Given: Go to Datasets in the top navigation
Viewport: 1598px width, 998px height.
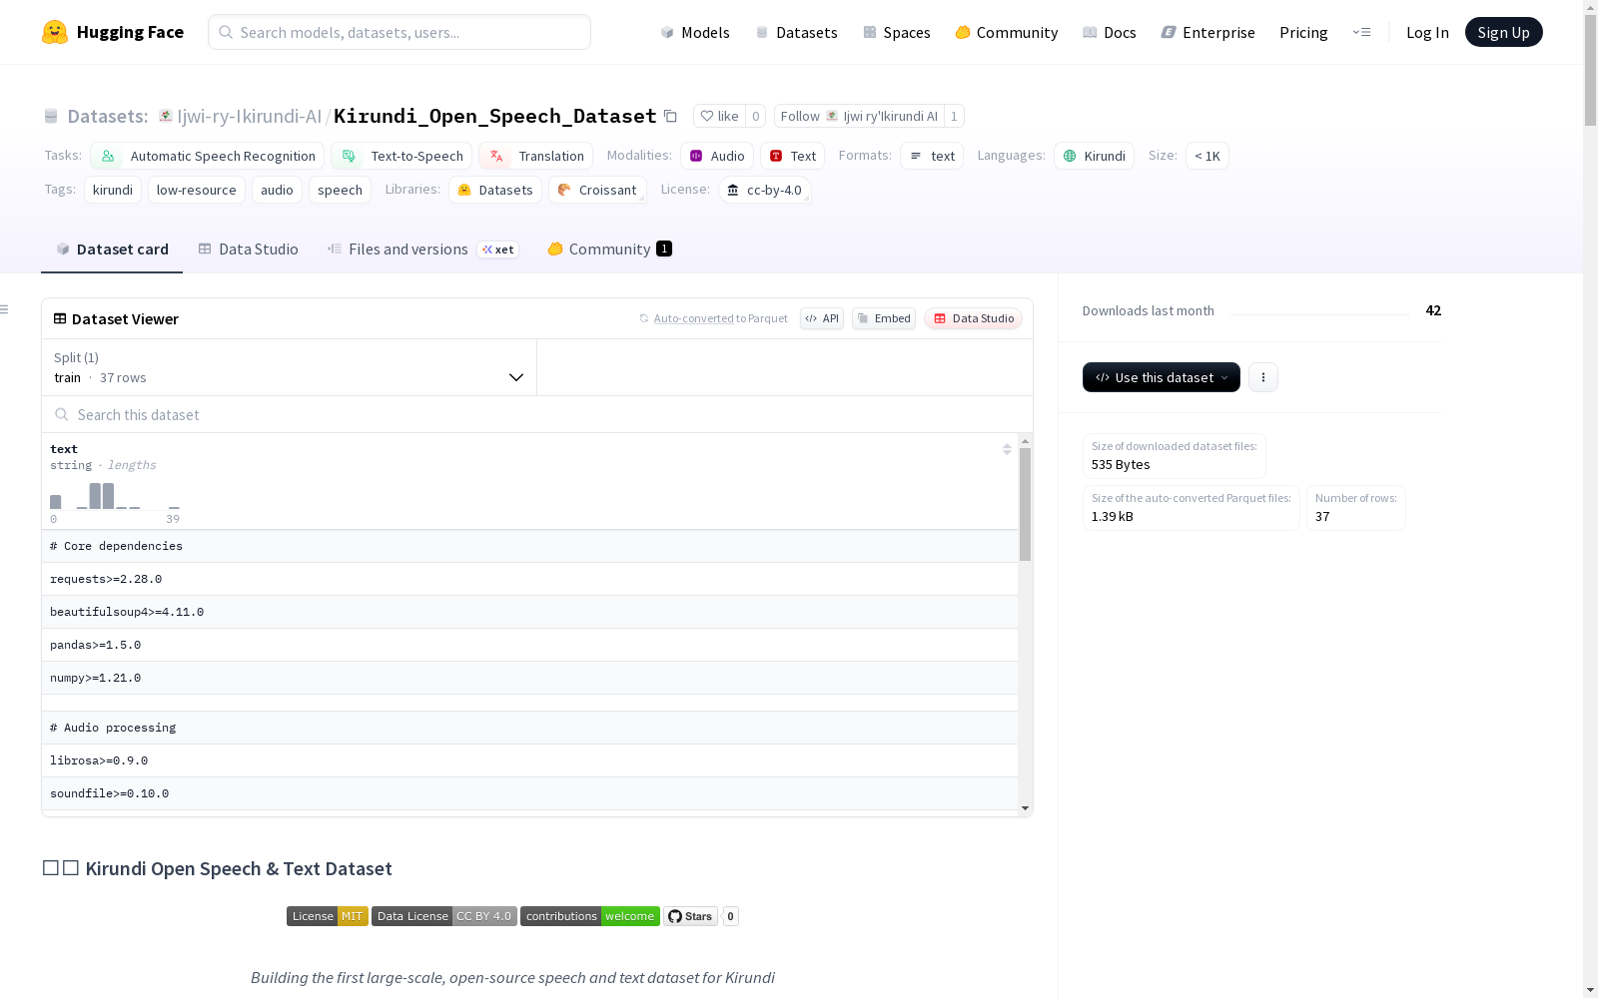Looking at the screenshot, I should click(796, 32).
